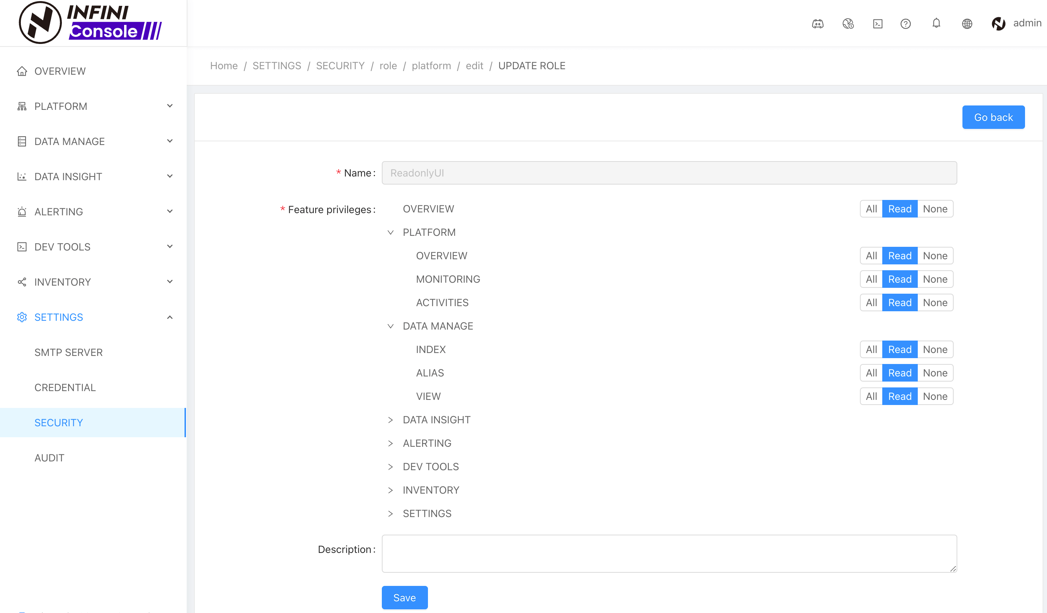Expand the DATA INSIGHT privileges group

click(x=390, y=420)
